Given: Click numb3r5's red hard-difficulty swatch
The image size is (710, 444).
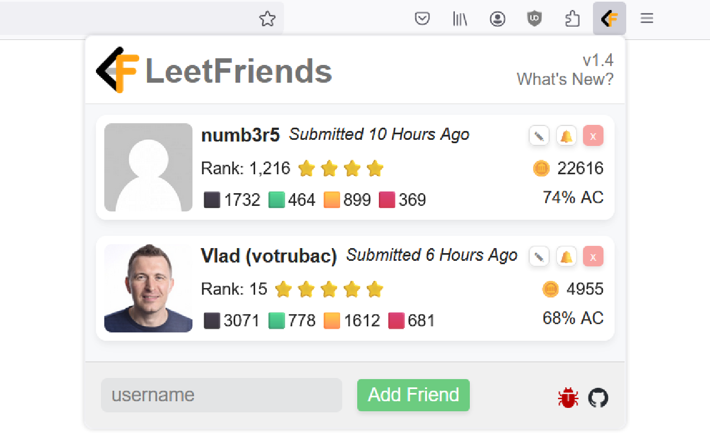Looking at the screenshot, I should click(388, 199).
